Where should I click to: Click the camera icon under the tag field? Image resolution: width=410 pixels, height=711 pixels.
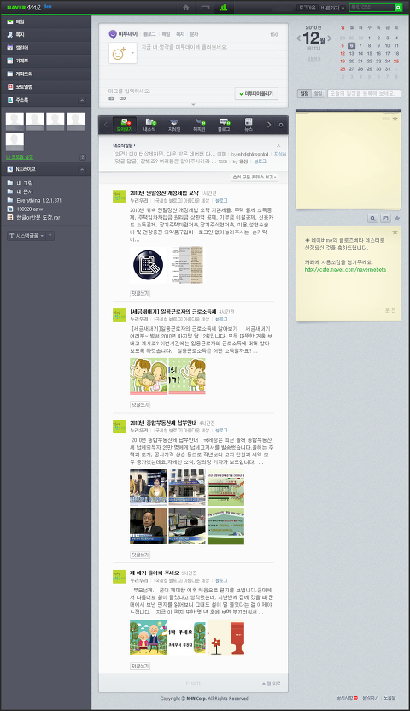112,98
